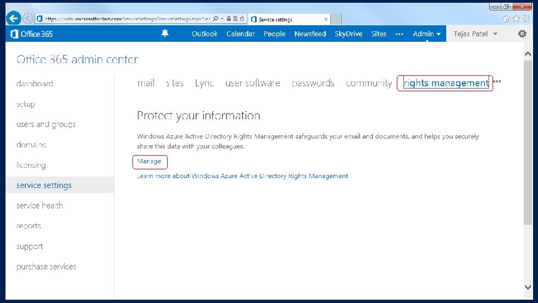This screenshot has height=303, width=538.
Task: Show more apps via top navigation ellipsis
Action: (400, 34)
